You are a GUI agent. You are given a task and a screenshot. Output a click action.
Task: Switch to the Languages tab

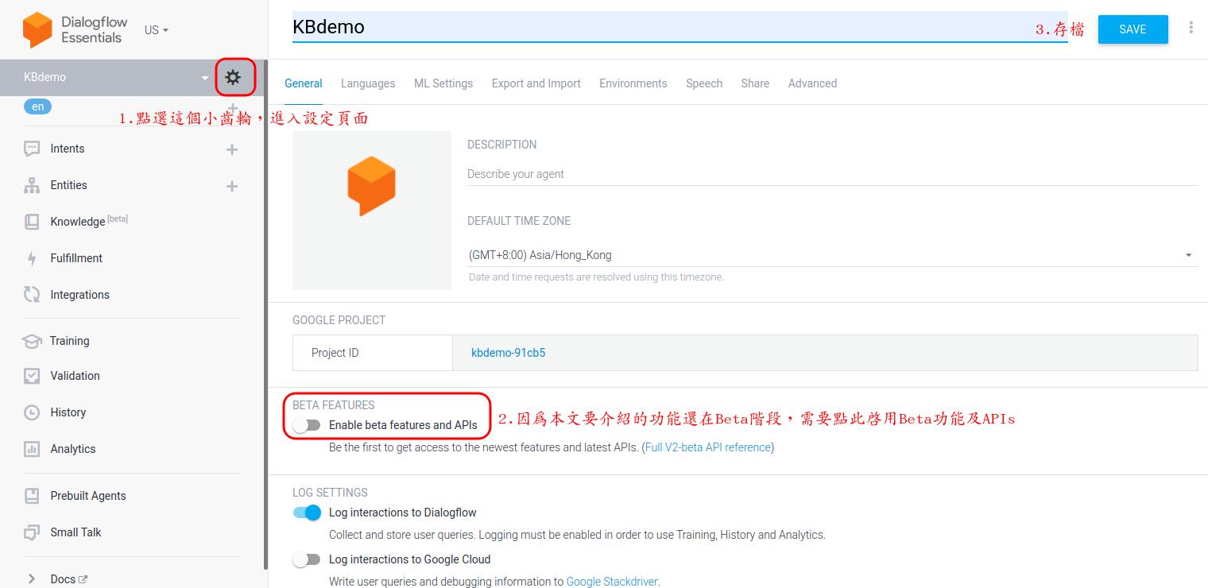[368, 83]
